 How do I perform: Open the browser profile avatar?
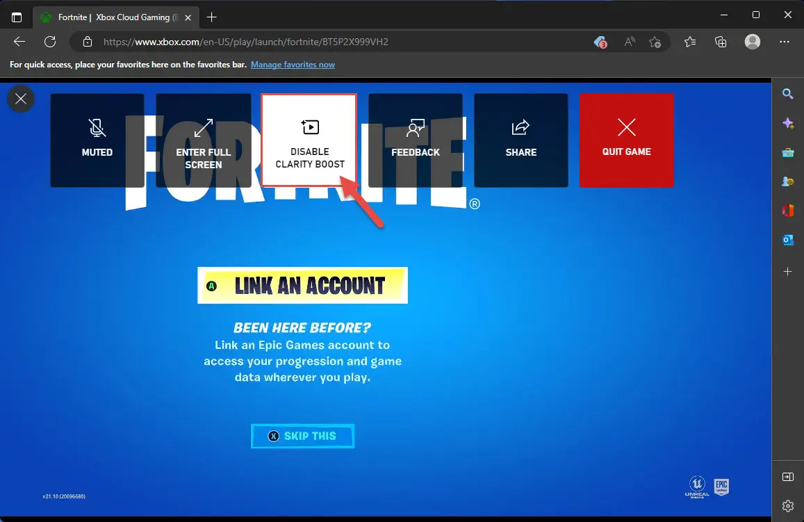(752, 42)
